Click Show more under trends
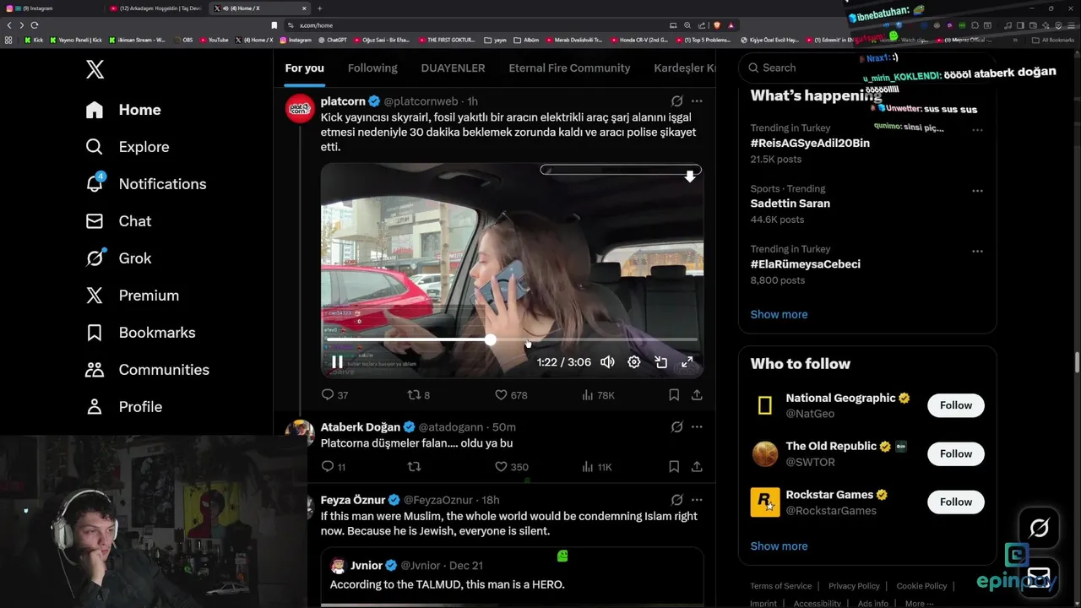 coord(779,314)
